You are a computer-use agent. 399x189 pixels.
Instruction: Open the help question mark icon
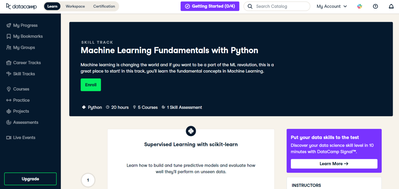pyautogui.click(x=375, y=6)
